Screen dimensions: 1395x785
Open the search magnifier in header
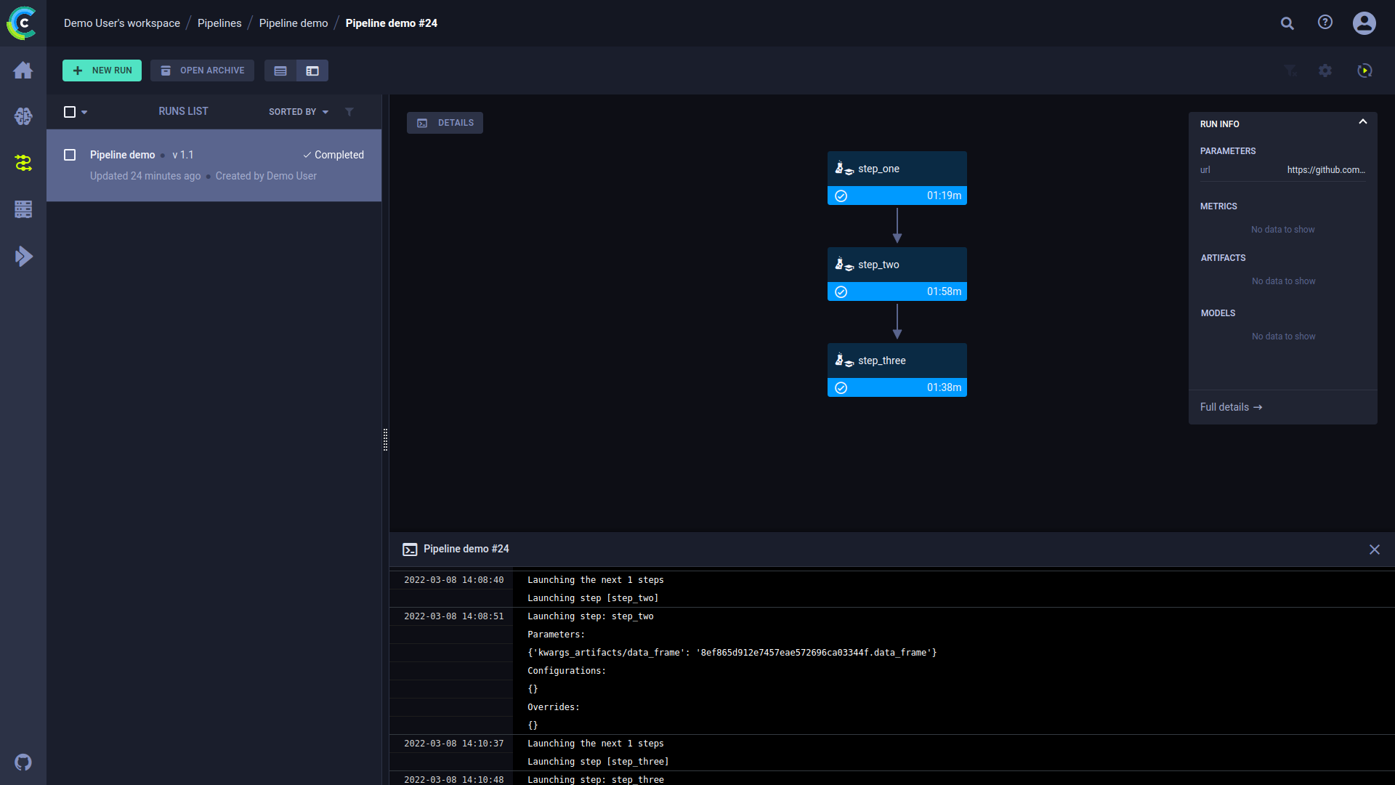click(1287, 23)
